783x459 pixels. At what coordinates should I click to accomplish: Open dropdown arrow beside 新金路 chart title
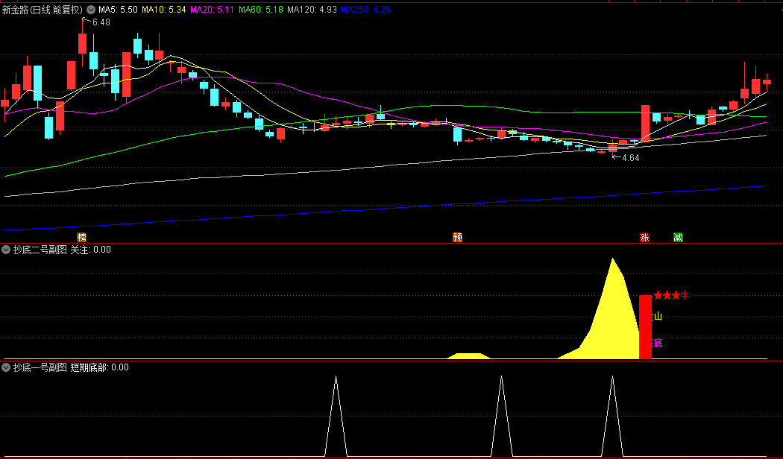click(91, 10)
